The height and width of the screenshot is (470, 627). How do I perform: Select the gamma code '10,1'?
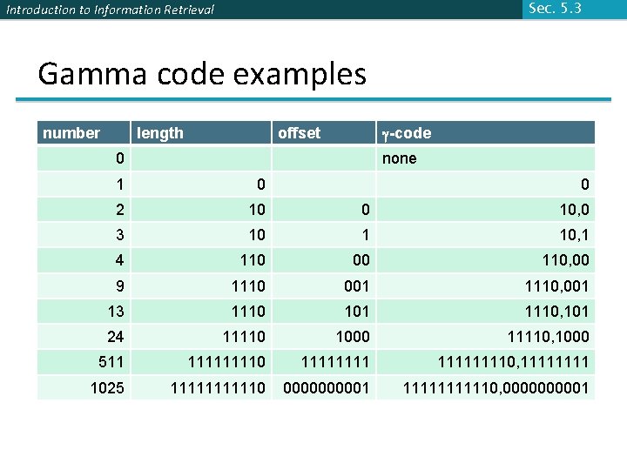[486, 235]
